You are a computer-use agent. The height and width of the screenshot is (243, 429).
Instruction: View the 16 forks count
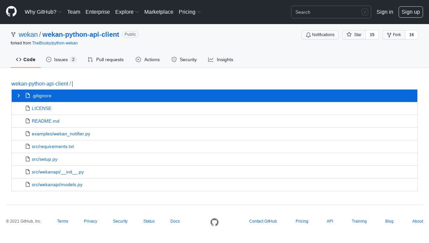tap(412, 35)
